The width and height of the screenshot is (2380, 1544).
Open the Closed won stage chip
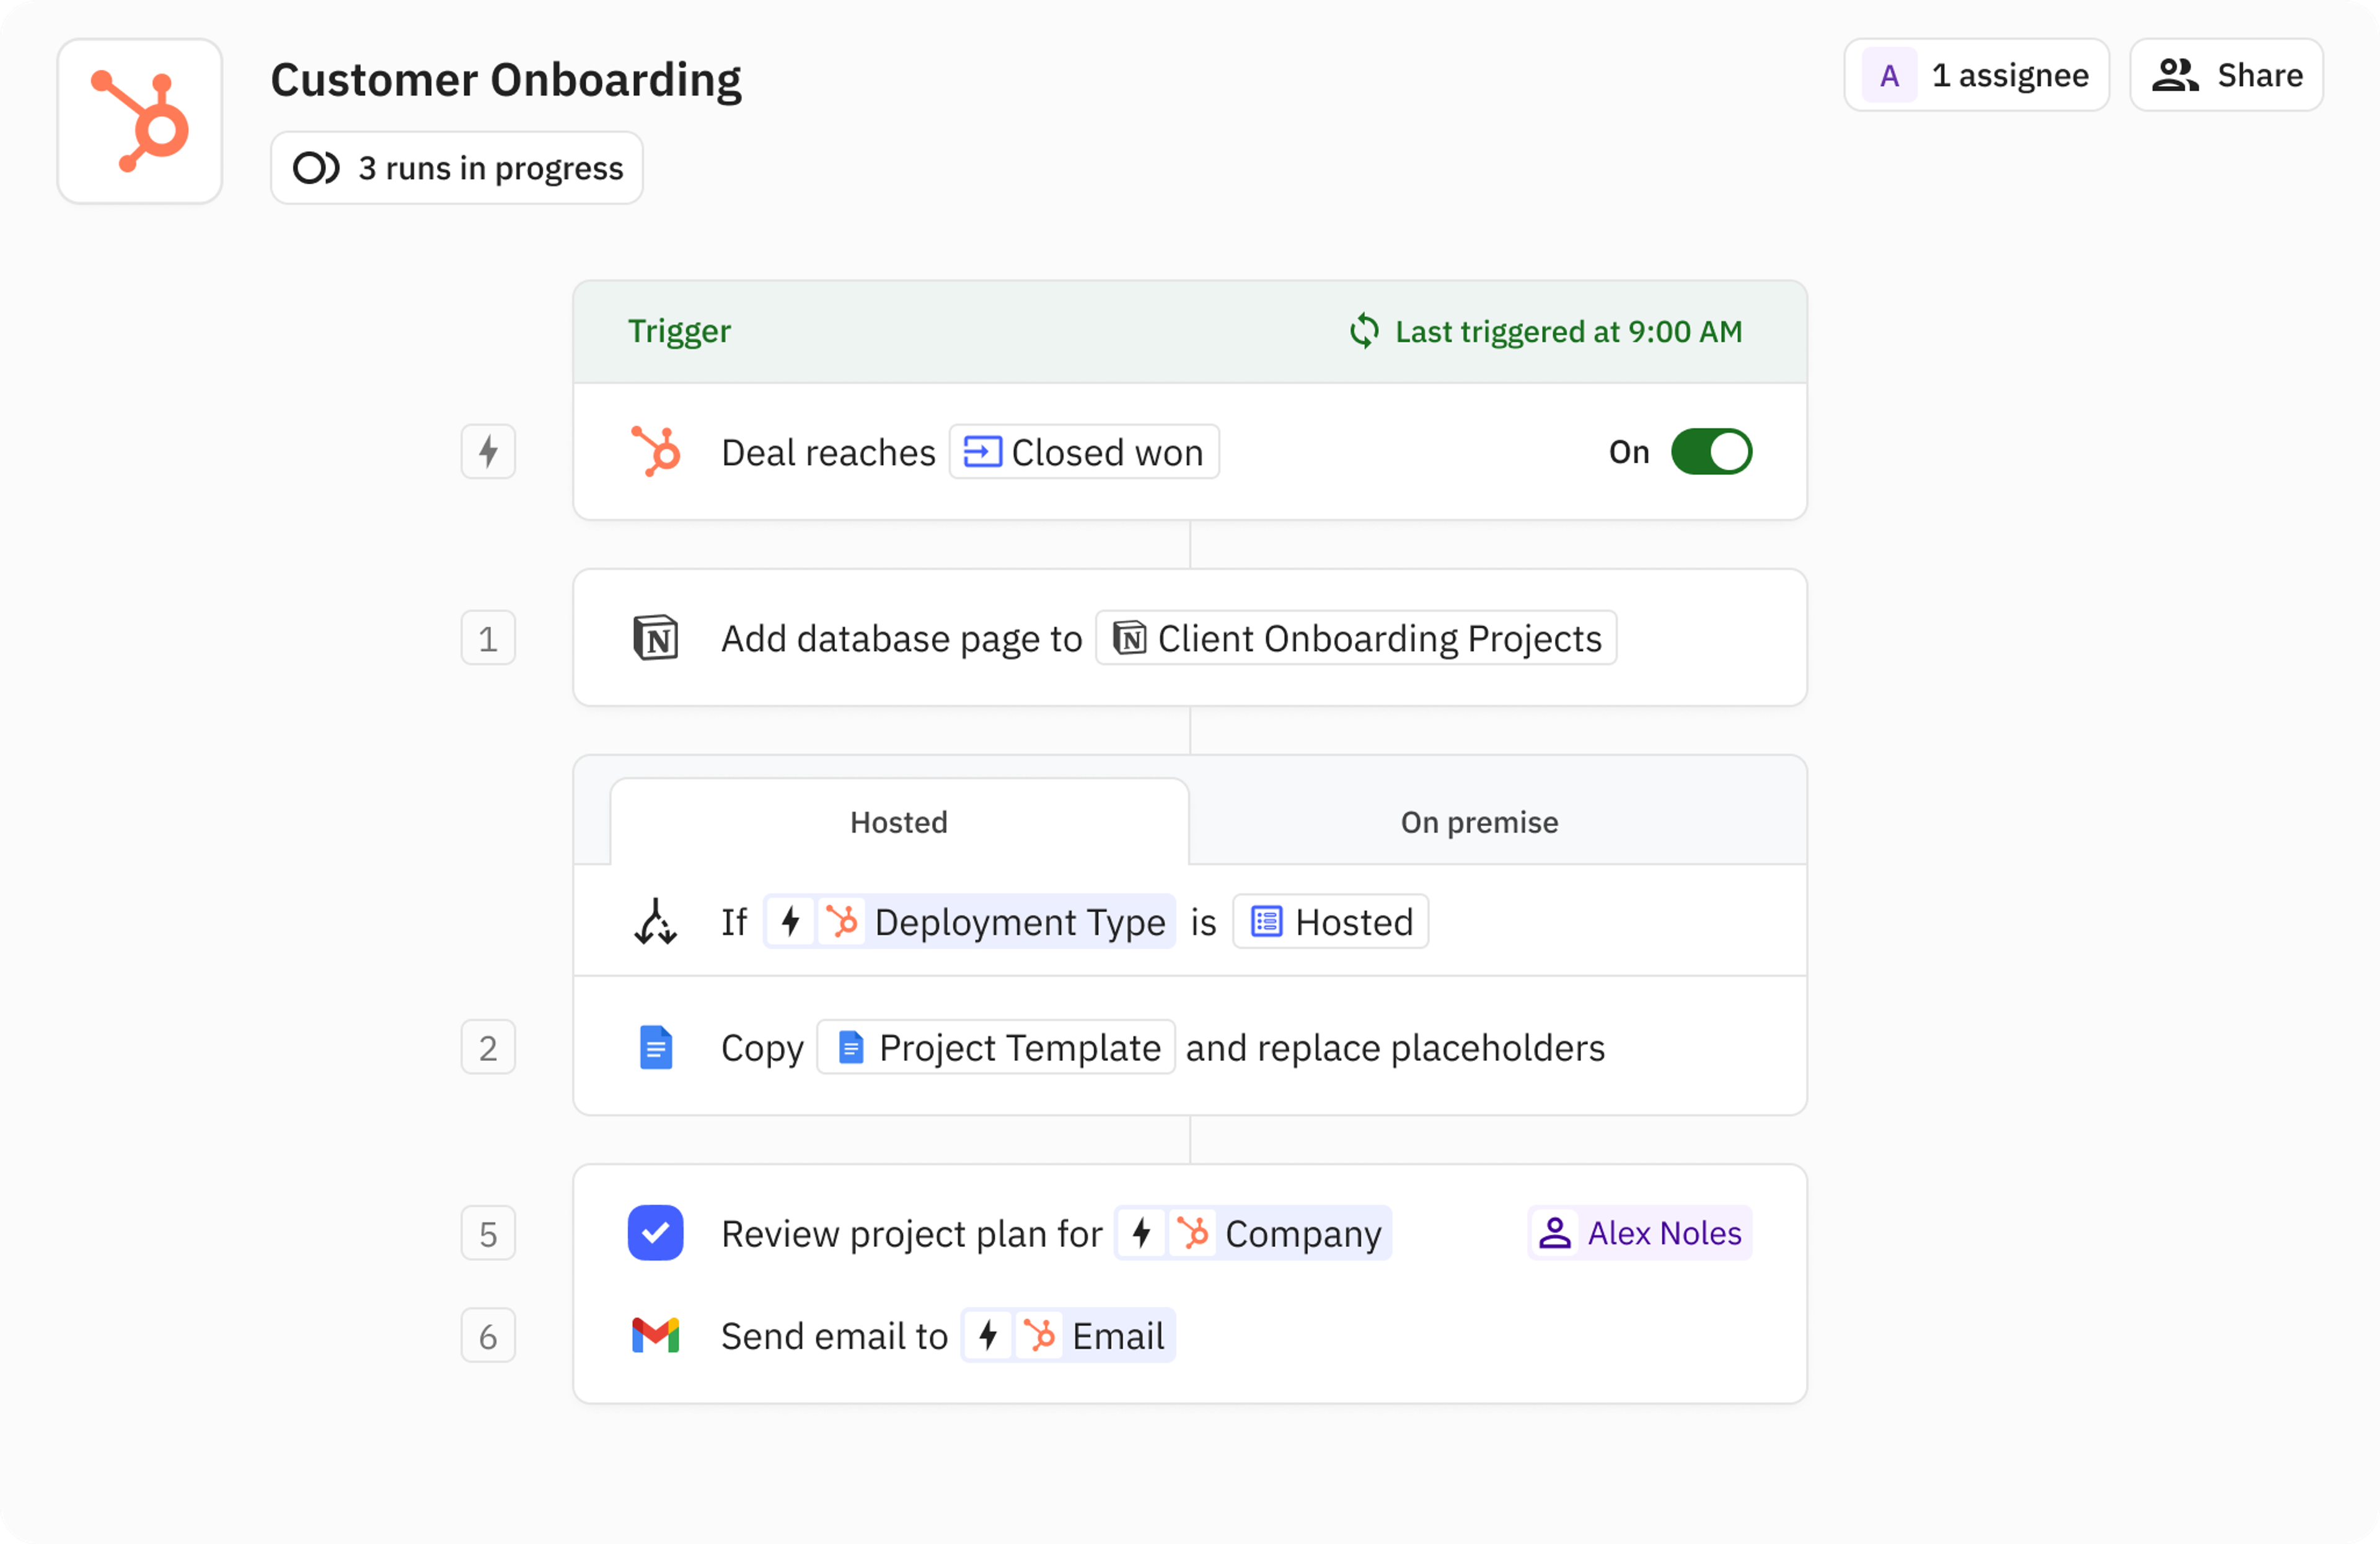point(1084,452)
